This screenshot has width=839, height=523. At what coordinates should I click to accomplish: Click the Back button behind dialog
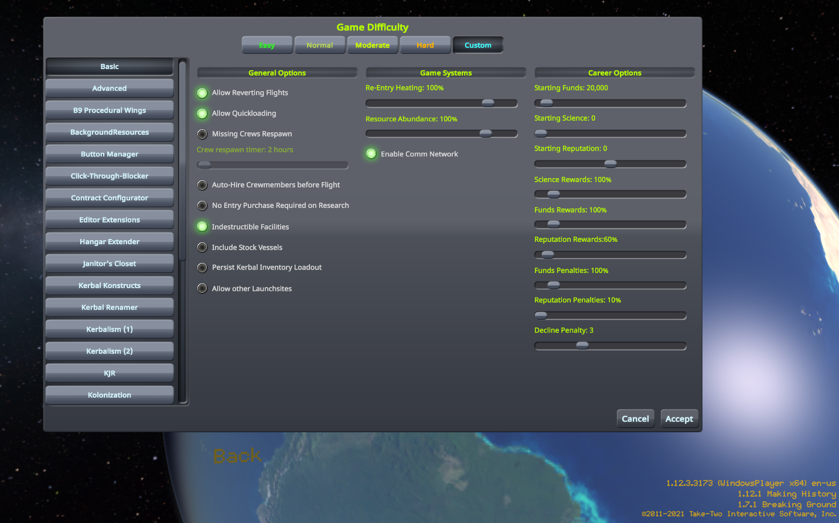tap(237, 456)
